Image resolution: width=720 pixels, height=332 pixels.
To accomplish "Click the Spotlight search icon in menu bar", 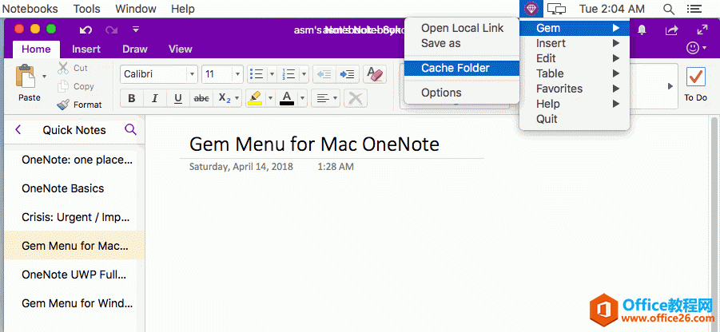I will click(x=669, y=9).
